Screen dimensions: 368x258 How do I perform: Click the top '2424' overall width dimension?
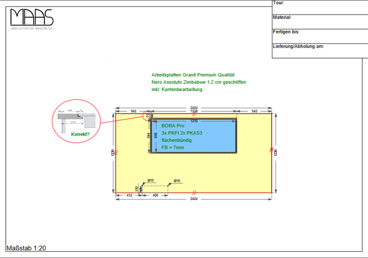coord(194,108)
